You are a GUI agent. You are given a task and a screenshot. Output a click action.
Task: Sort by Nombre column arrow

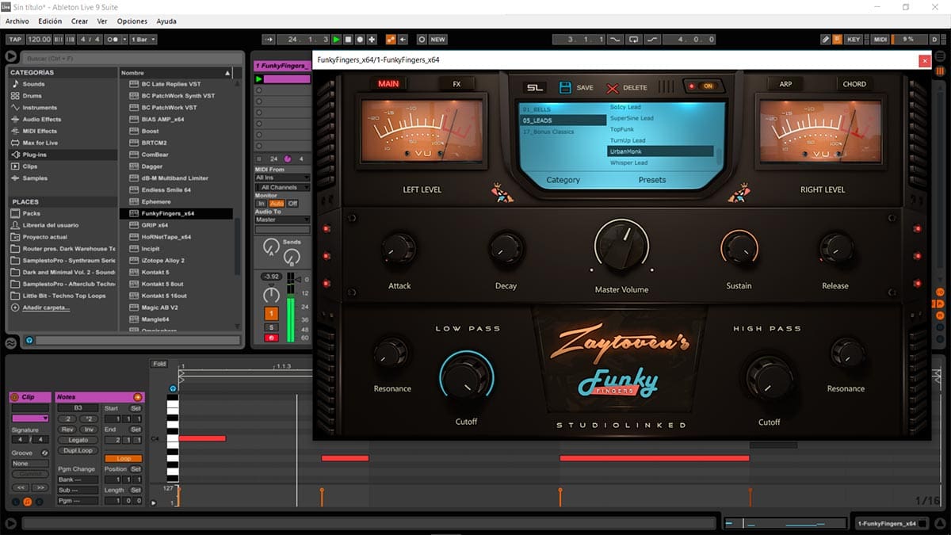click(x=227, y=73)
